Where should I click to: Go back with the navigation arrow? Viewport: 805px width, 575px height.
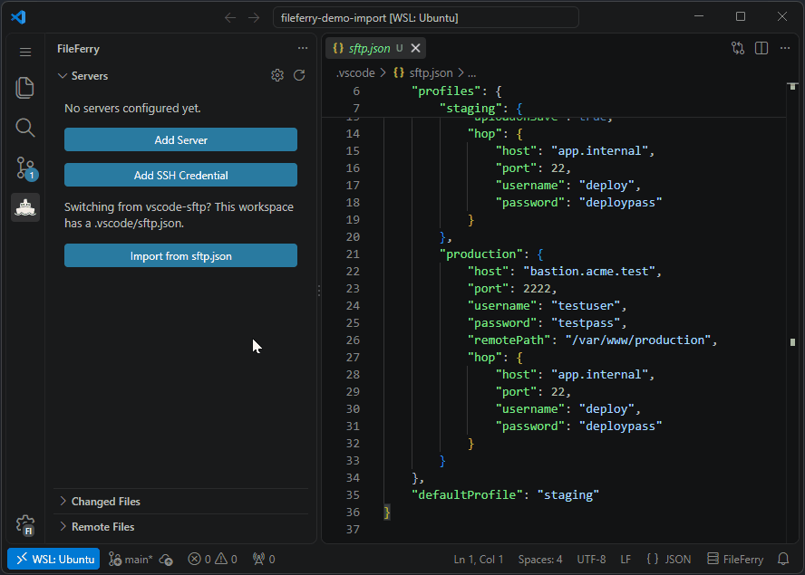click(230, 17)
